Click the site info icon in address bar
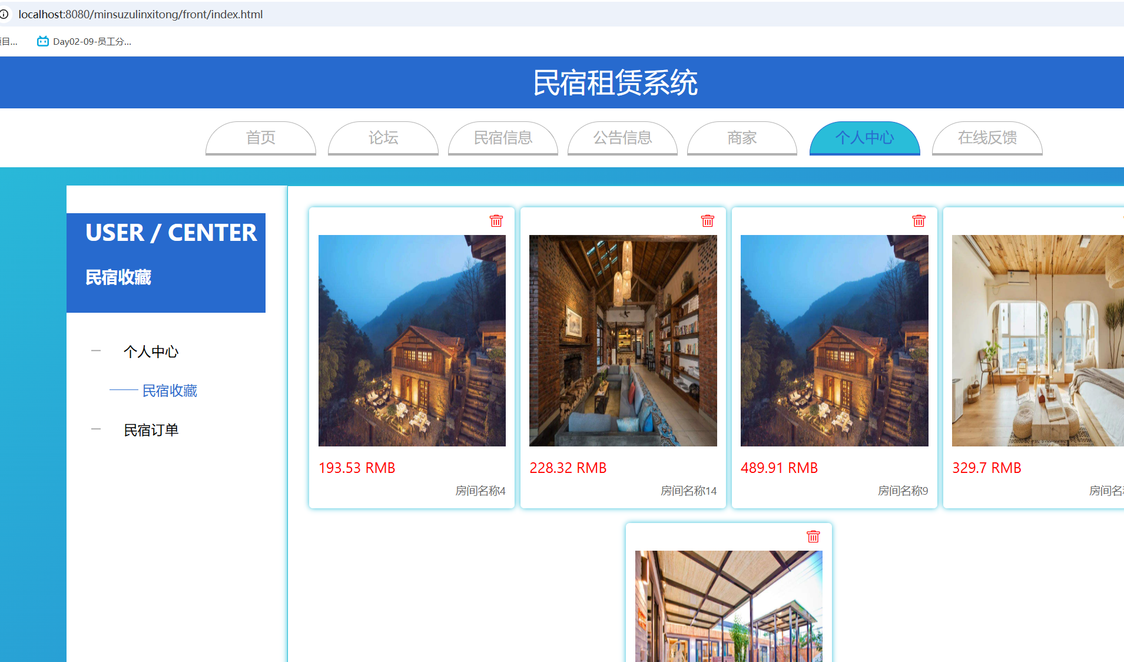Image resolution: width=1124 pixels, height=662 pixels. pos(4,14)
